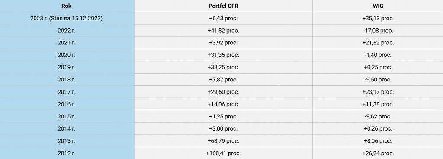Click the -17,08 proc. WIG value

coord(378,31)
